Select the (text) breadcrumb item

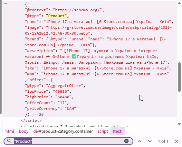118,131
